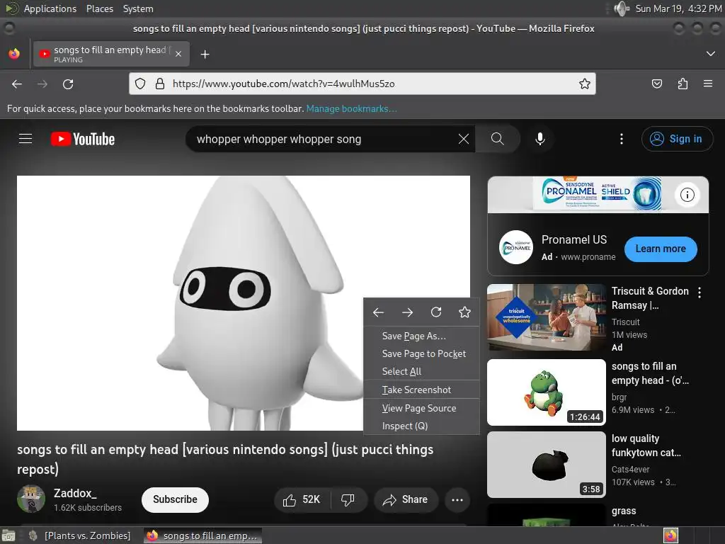The width and height of the screenshot is (725, 544).
Task: Context menu back arrow
Action: 378,312
